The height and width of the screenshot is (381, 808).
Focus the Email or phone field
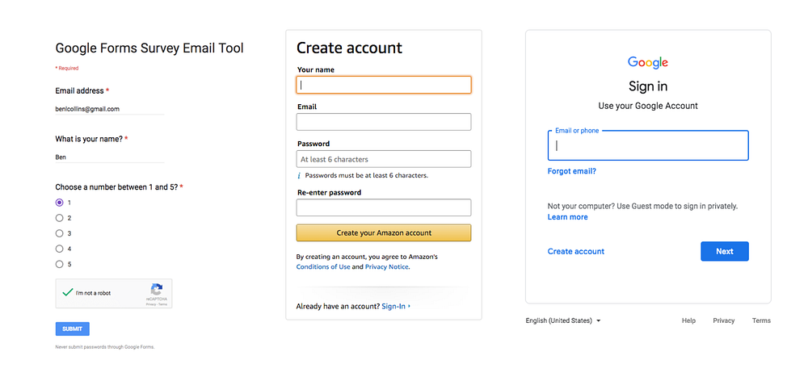[x=648, y=146]
